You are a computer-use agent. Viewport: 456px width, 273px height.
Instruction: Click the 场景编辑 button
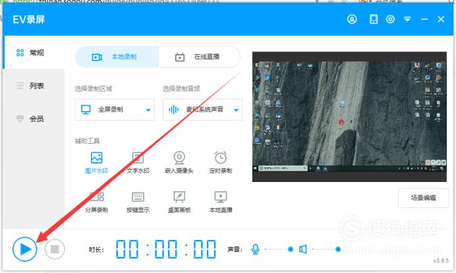point(423,198)
